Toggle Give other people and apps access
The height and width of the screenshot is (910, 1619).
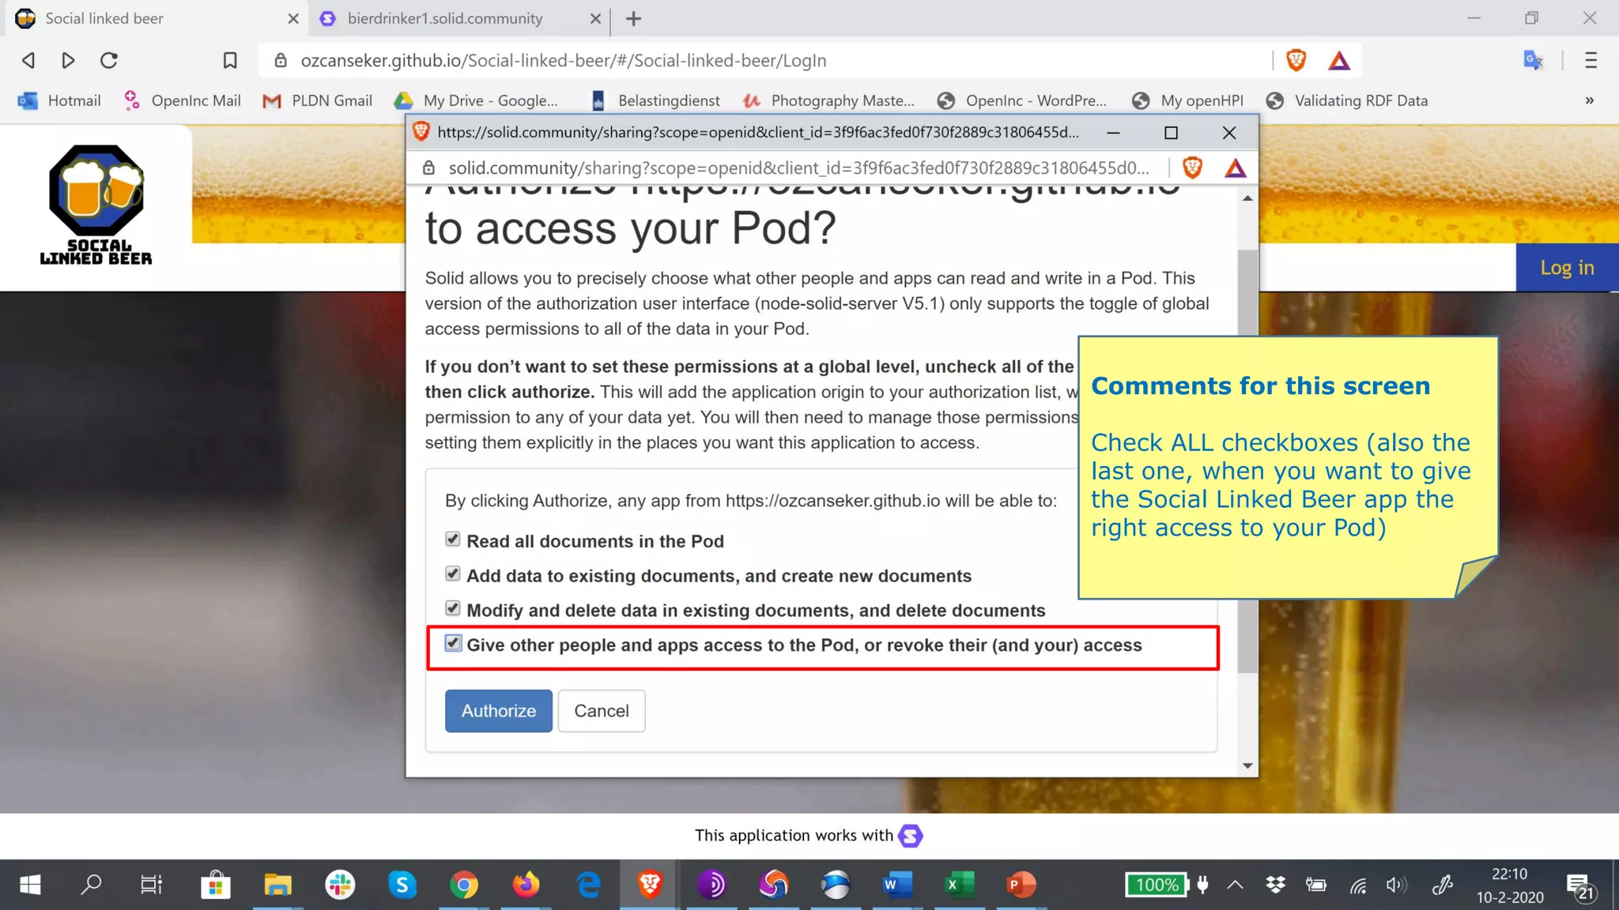point(452,643)
